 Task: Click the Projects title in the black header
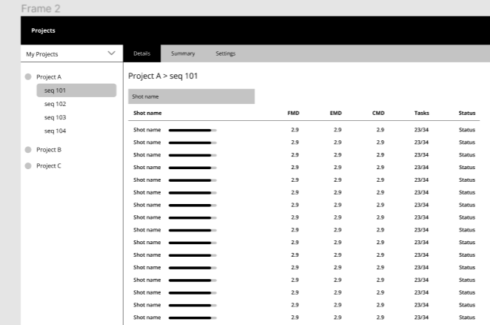coord(43,30)
